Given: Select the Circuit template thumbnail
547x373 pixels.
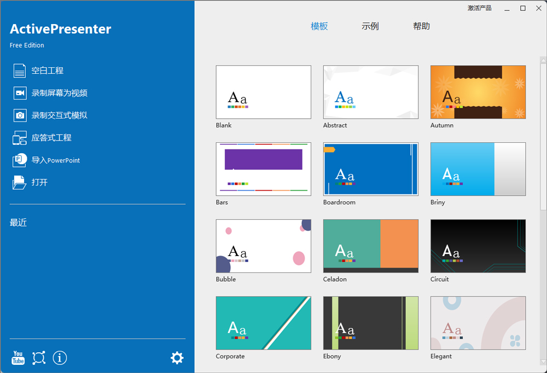Looking at the screenshot, I should point(478,246).
